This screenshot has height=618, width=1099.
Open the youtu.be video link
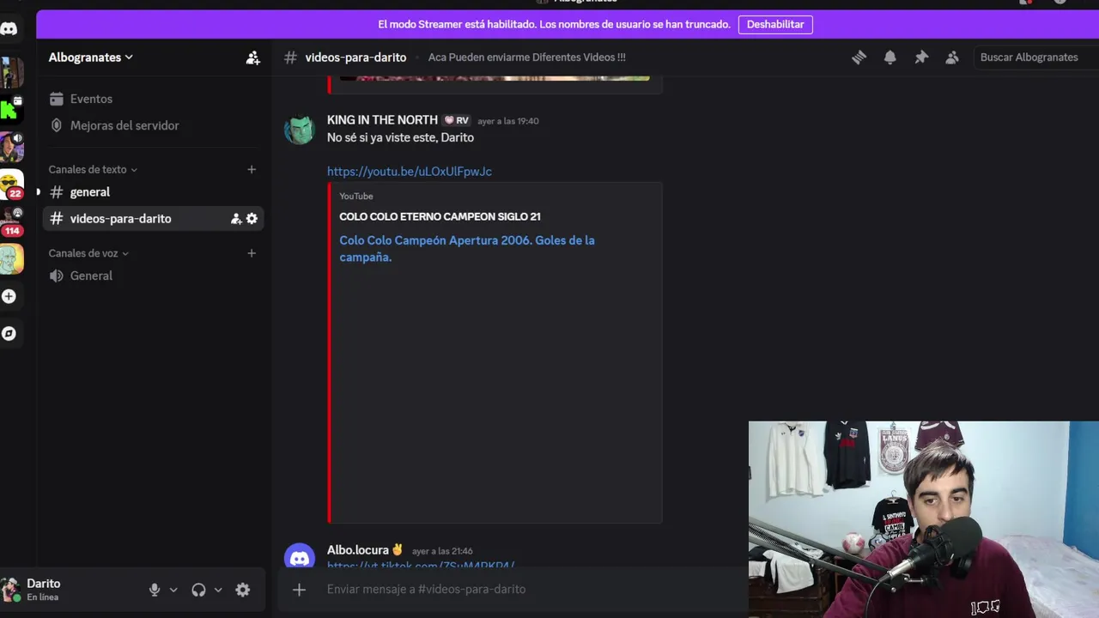(410, 172)
